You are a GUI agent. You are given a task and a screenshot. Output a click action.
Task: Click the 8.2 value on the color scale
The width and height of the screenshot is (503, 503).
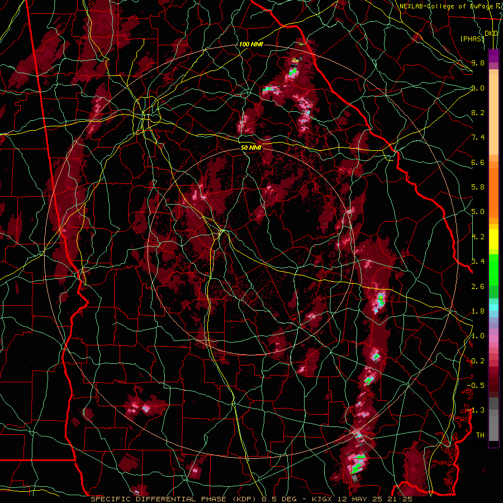coord(478,112)
